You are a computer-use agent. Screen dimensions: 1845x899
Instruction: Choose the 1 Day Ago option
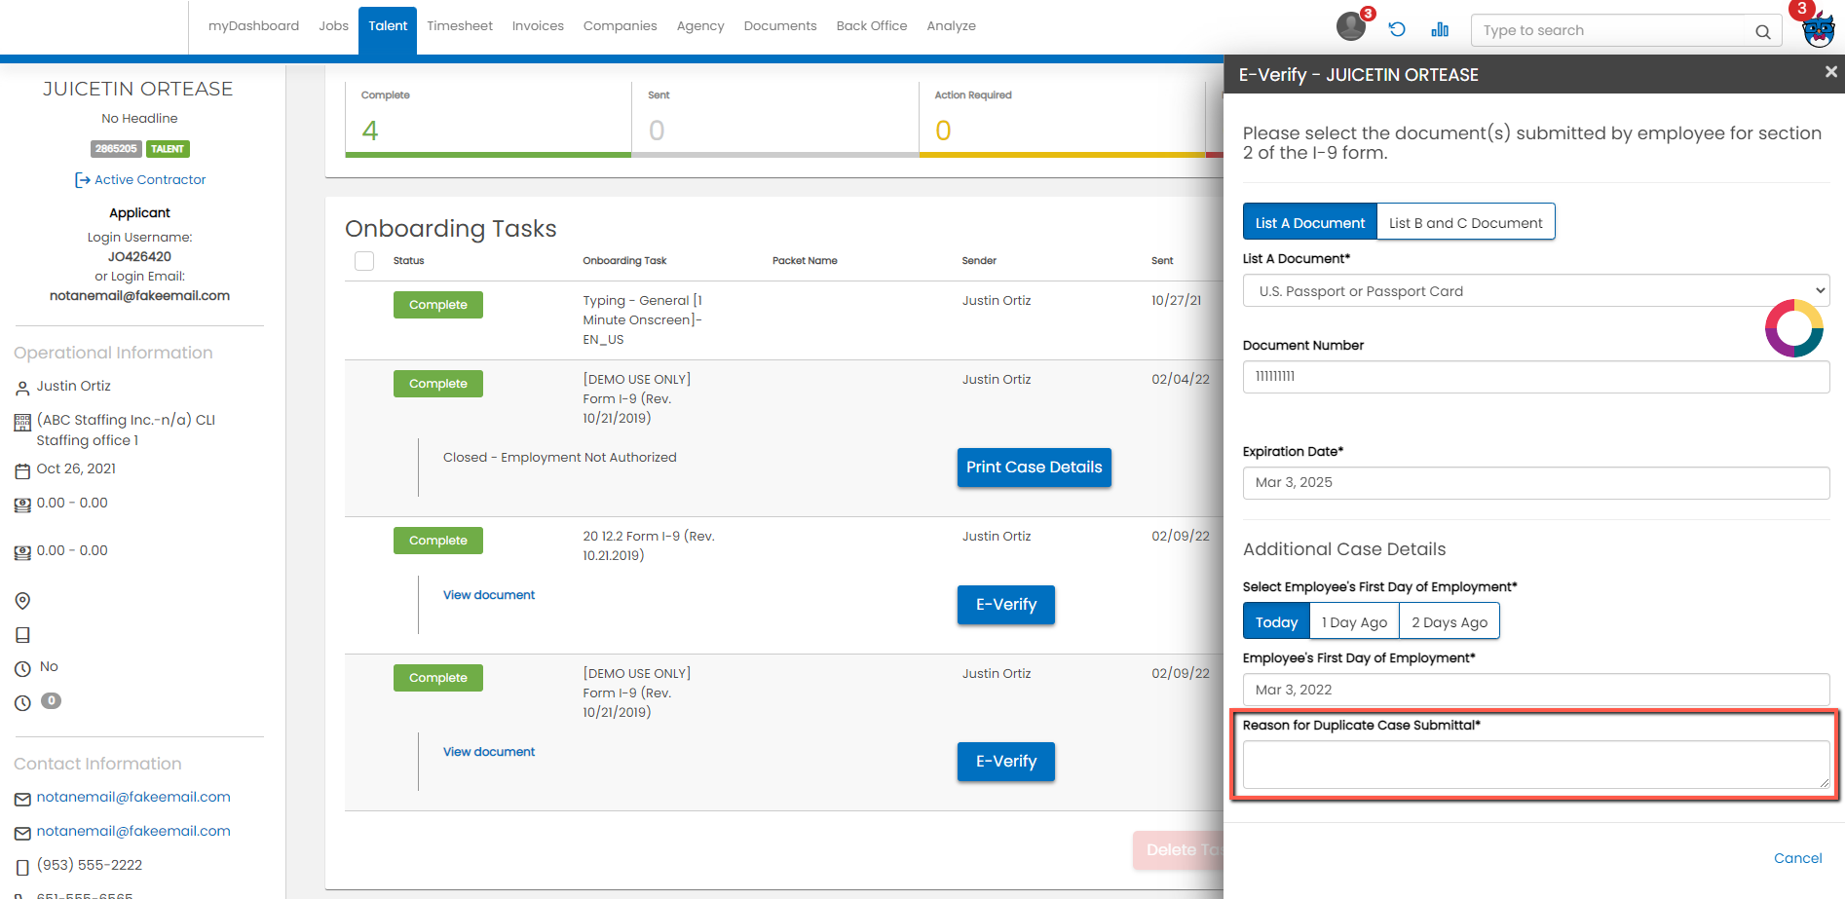[x=1354, y=621]
